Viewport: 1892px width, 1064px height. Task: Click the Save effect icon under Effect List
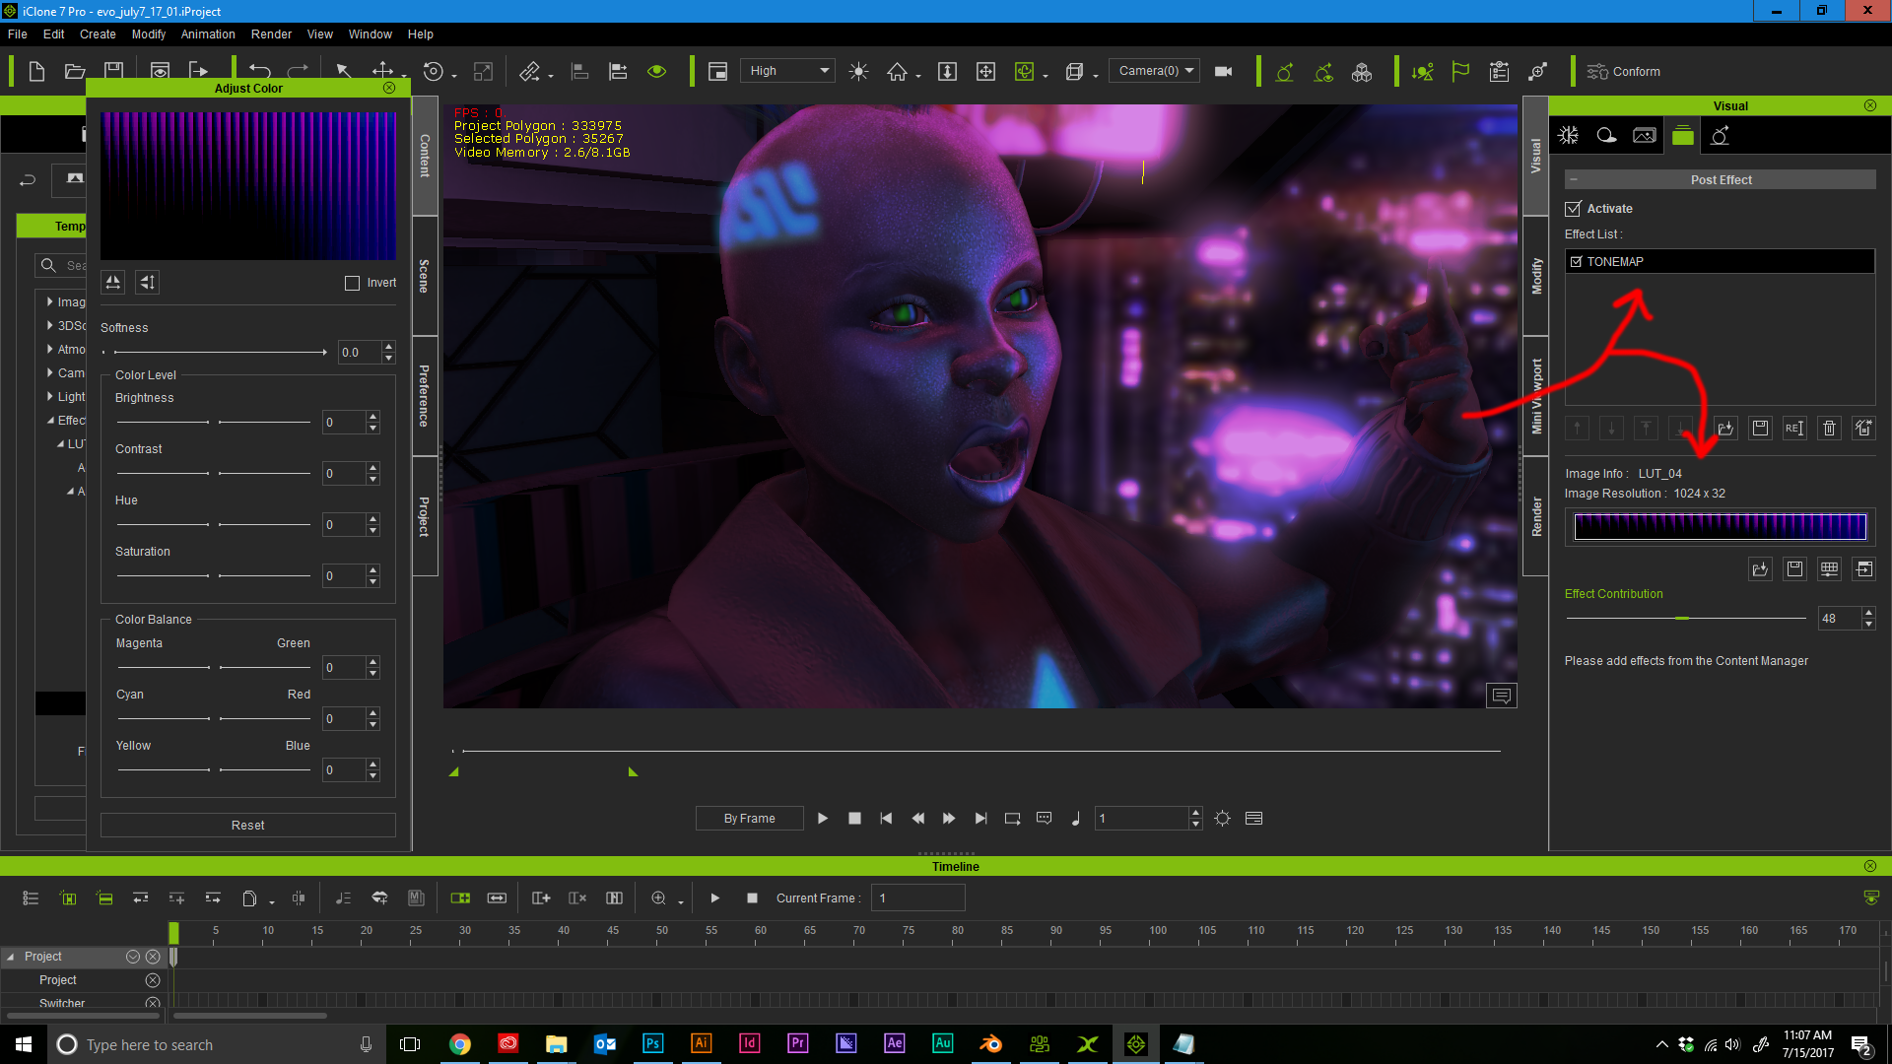click(1760, 429)
